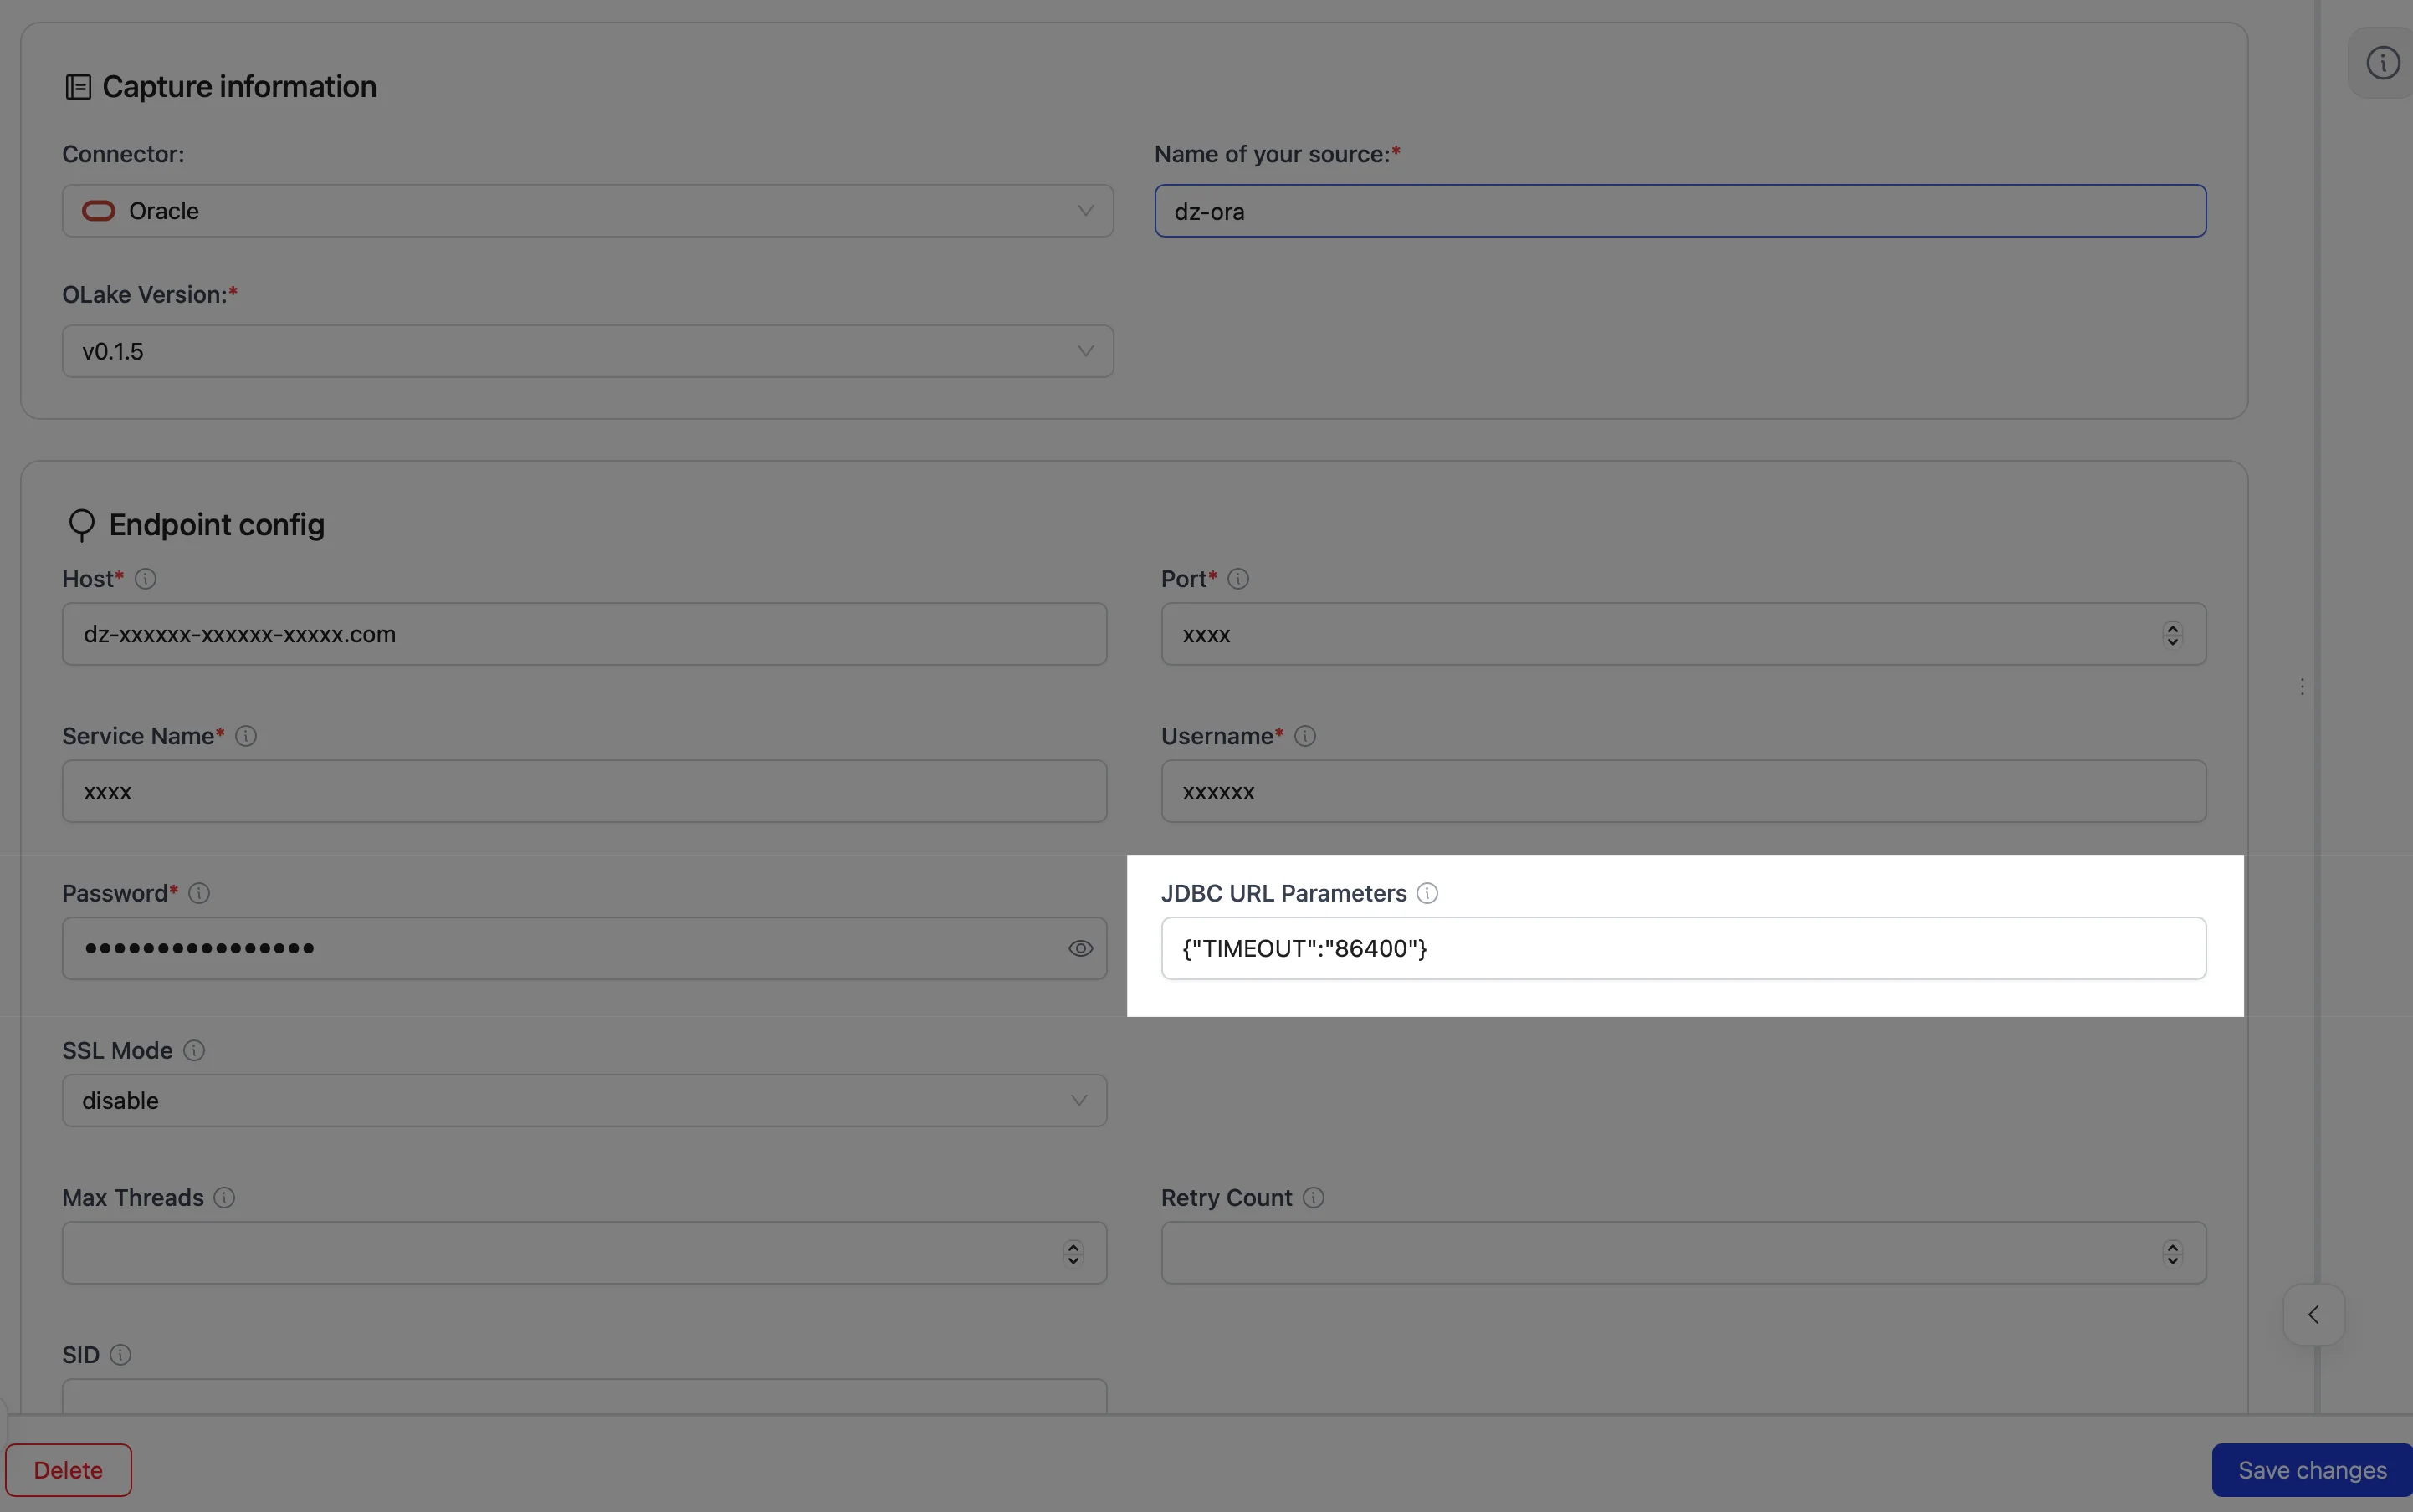Click the Delete button
The width and height of the screenshot is (2413, 1512).
(x=68, y=1470)
